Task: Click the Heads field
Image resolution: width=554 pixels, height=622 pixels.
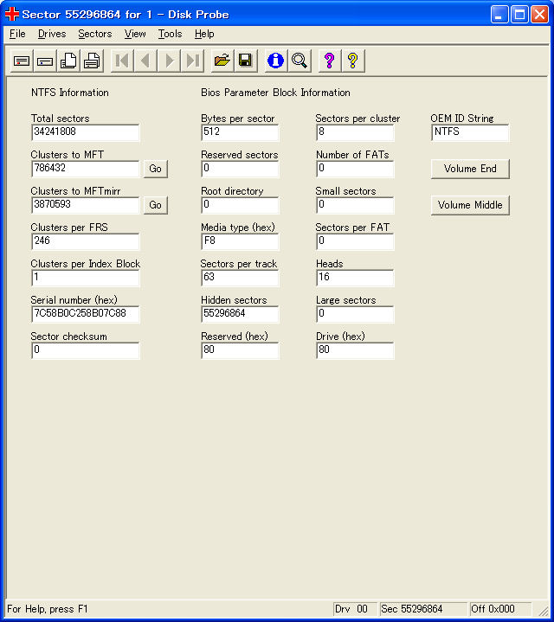Action: [x=355, y=278]
